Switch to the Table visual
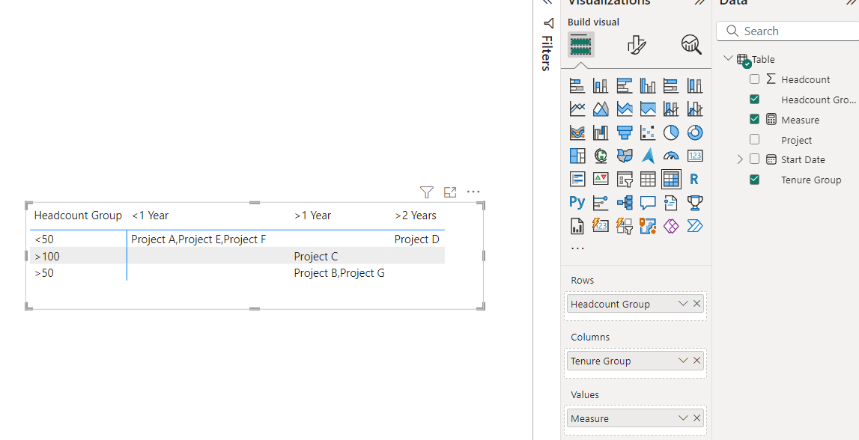The image size is (859, 440). pyautogui.click(x=648, y=179)
